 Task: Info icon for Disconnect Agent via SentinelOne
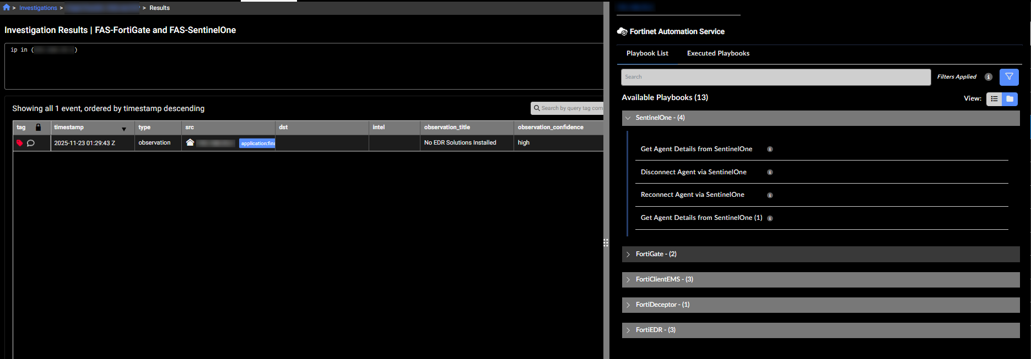click(x=770, y=172)
